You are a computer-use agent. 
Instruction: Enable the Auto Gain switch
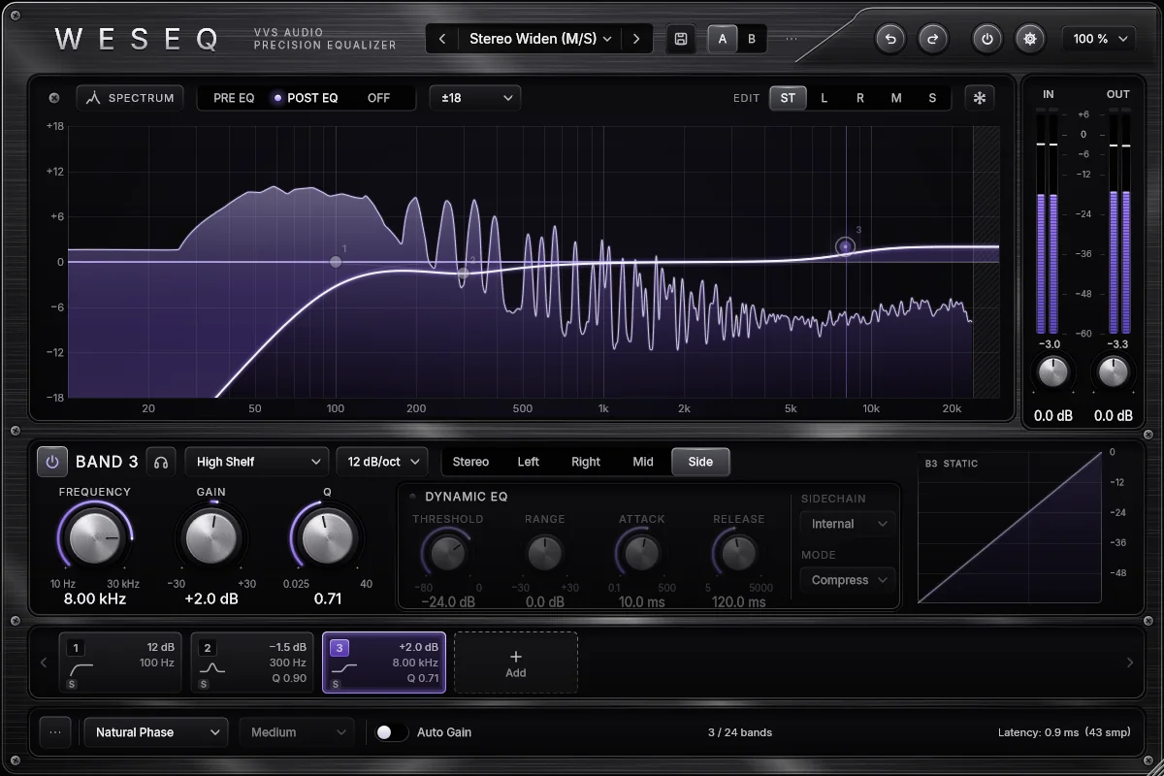coord(392,732)
